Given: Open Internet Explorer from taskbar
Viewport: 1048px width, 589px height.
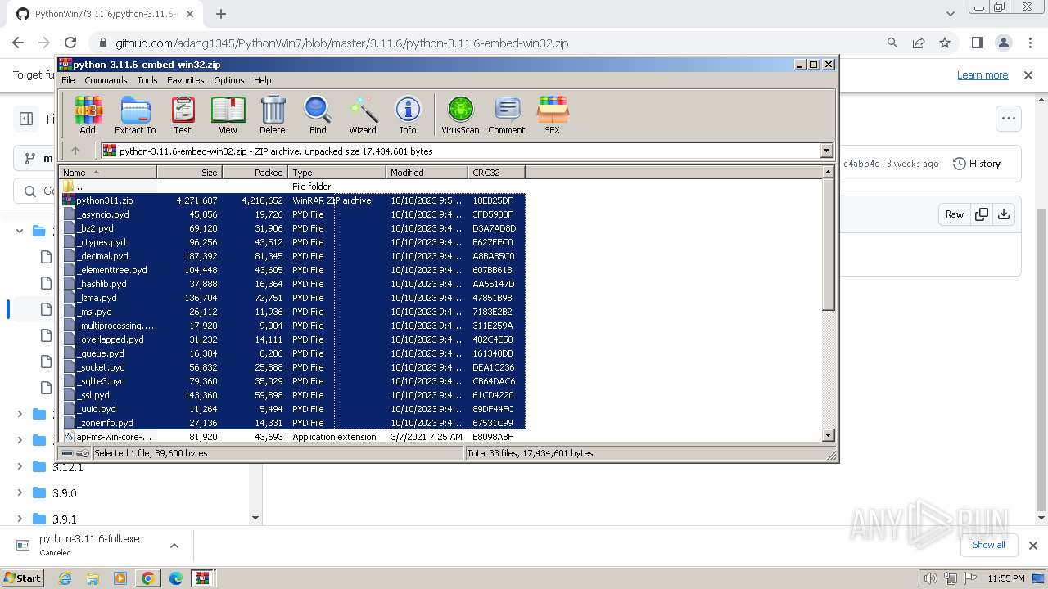Looking at the screenshot, I should click(x=65, y=578).
